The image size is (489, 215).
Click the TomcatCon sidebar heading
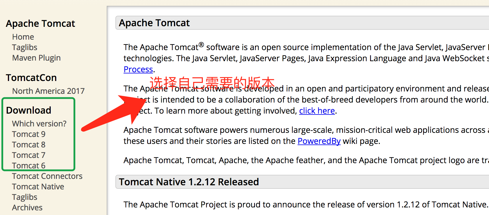tap(31, 78)
